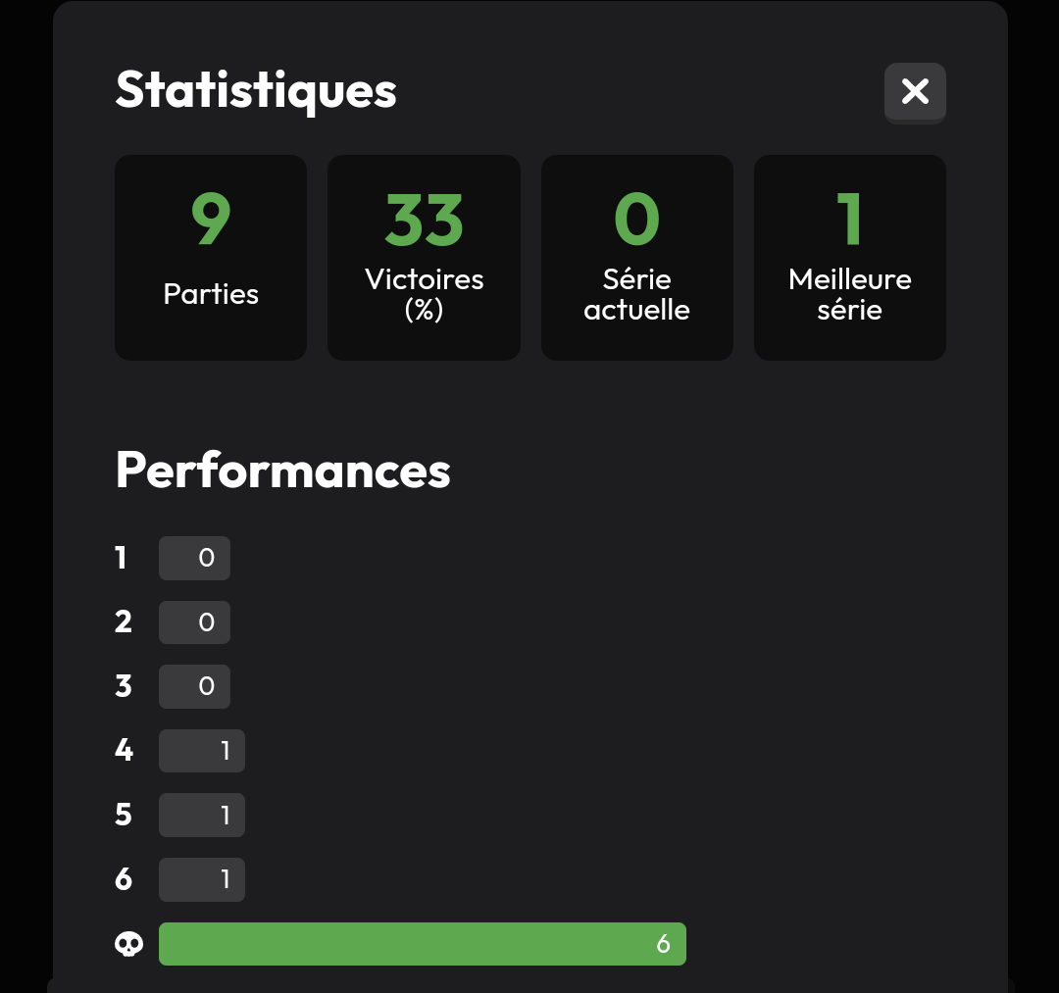Click the bar for 2 guesses
The height and width of the screenshot is (993, 1059).
tap(194, 622)
